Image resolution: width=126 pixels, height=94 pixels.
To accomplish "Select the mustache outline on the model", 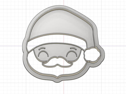I will pos(57,62).
